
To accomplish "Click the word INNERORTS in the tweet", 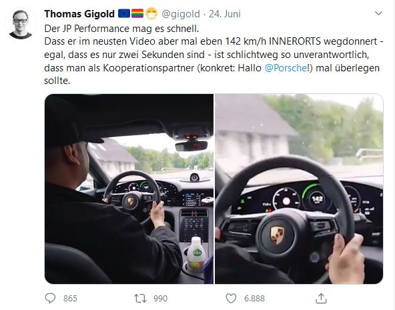I will 295,41.
